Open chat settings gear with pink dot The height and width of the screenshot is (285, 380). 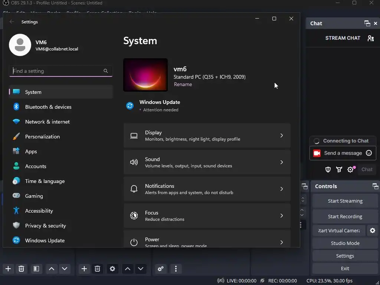pos(351,169)
